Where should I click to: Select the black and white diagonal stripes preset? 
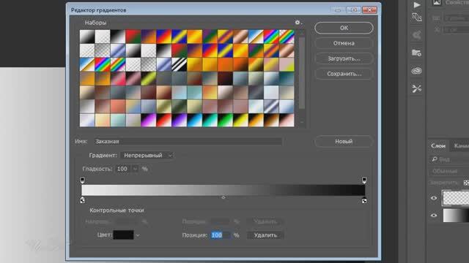coord(179,64)
